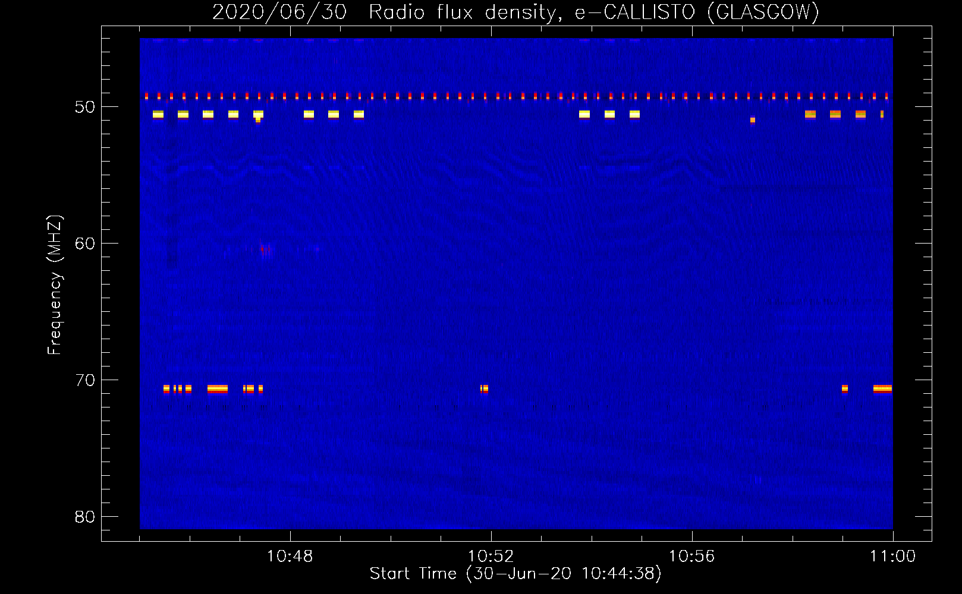Click the 11:00 time tick label

click(893, 557)
